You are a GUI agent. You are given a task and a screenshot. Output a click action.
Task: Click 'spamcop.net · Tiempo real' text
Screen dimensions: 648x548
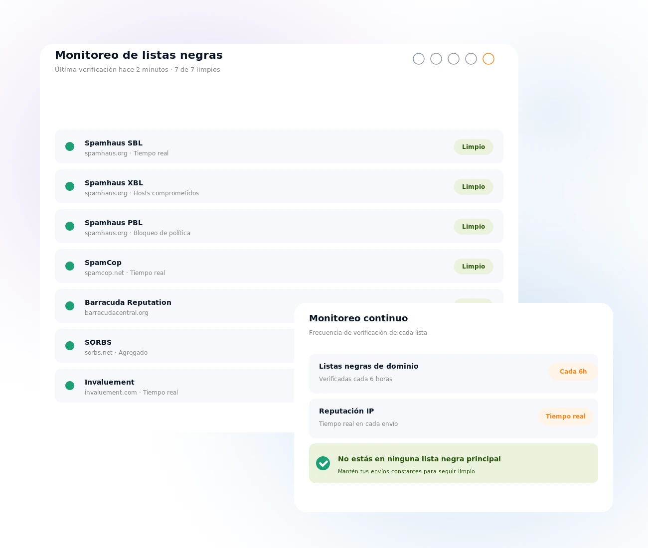[x=125, y=273]
